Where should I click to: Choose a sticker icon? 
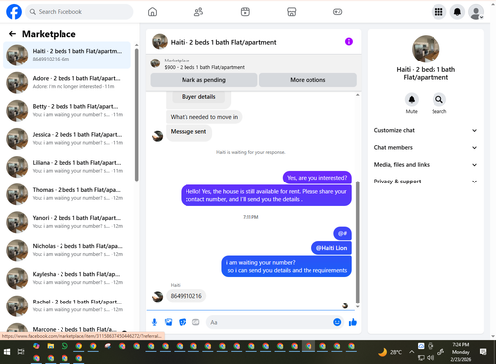point(183,322)
